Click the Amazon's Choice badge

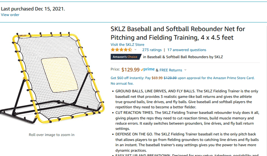(126, 57)
